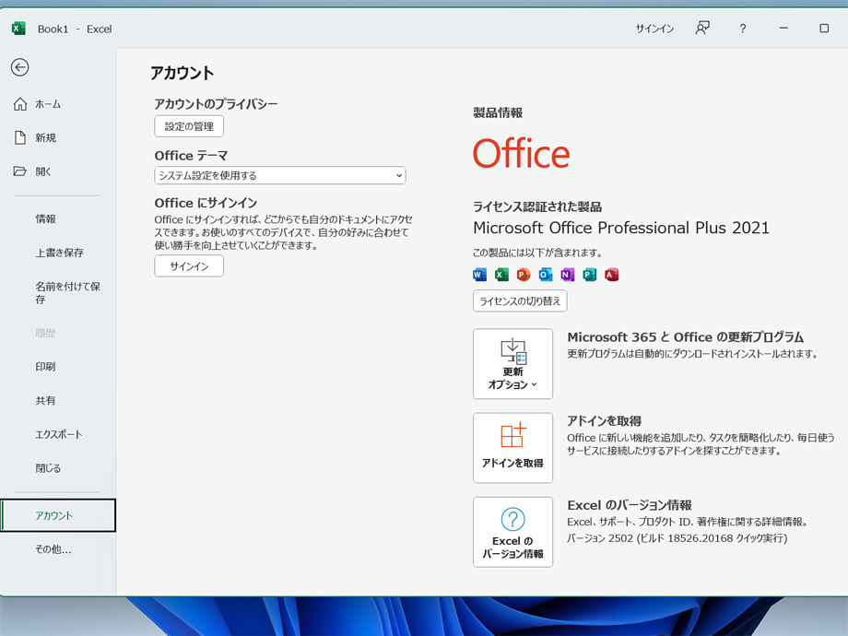The image size is (848, 636).
Task: Click the Outlook icon in included products
Action: 546,275
